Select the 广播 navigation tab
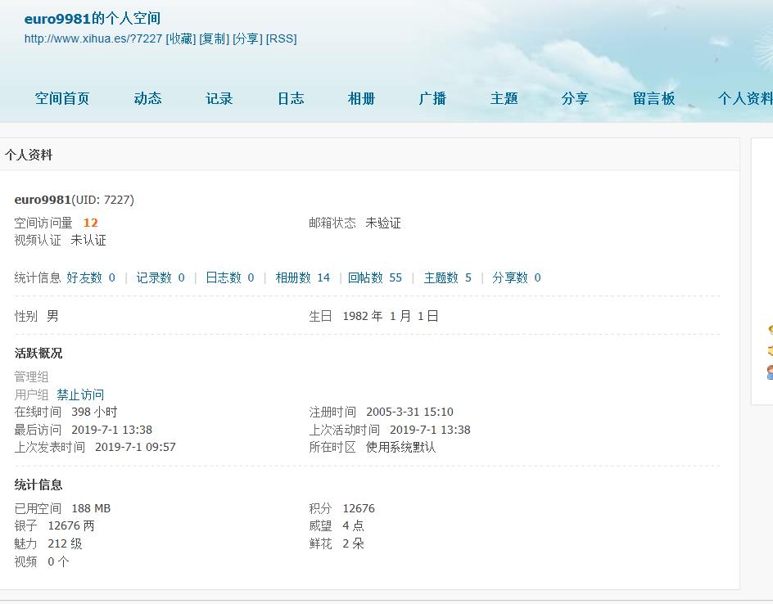 click(x=432, y=98)
